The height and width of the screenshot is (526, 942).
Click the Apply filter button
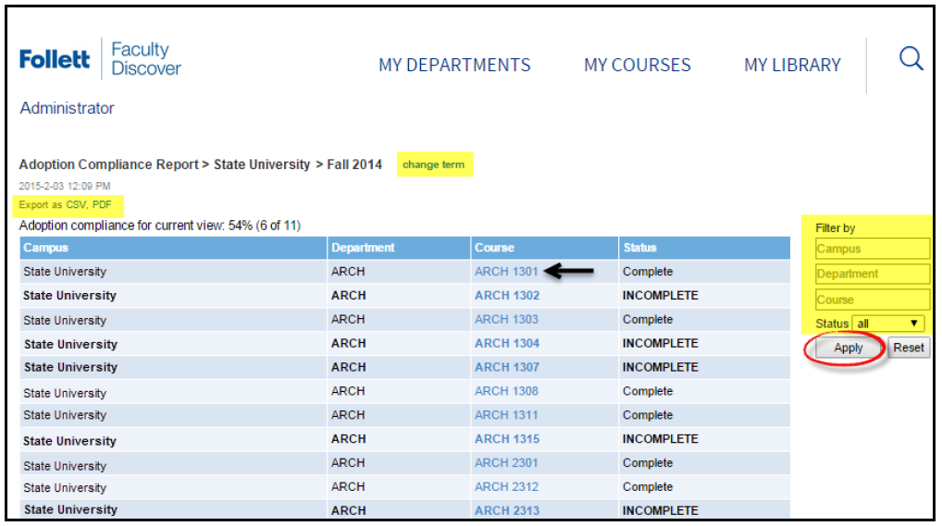[848, 348]
